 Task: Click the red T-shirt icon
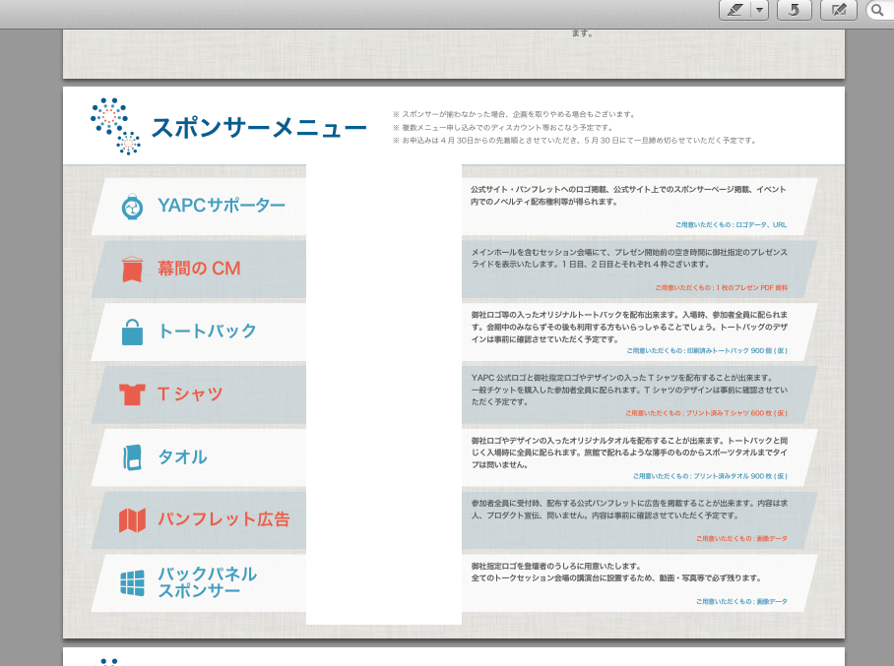click(132, 394)
